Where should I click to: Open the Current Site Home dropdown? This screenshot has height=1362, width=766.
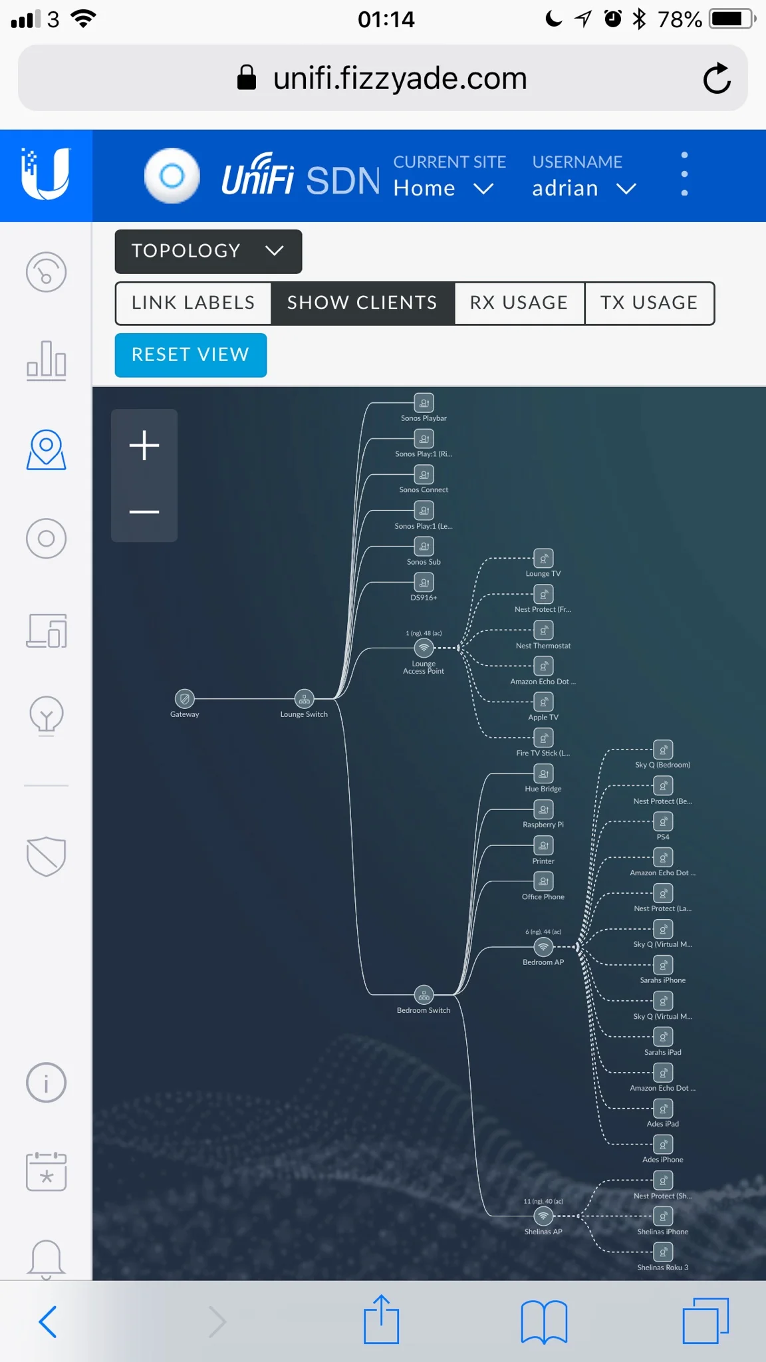coord(444,188)
